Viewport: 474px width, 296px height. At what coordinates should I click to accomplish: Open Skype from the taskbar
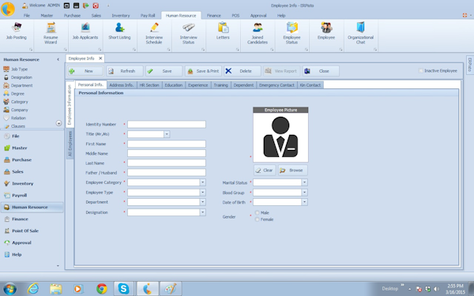(x=124, y=289)
